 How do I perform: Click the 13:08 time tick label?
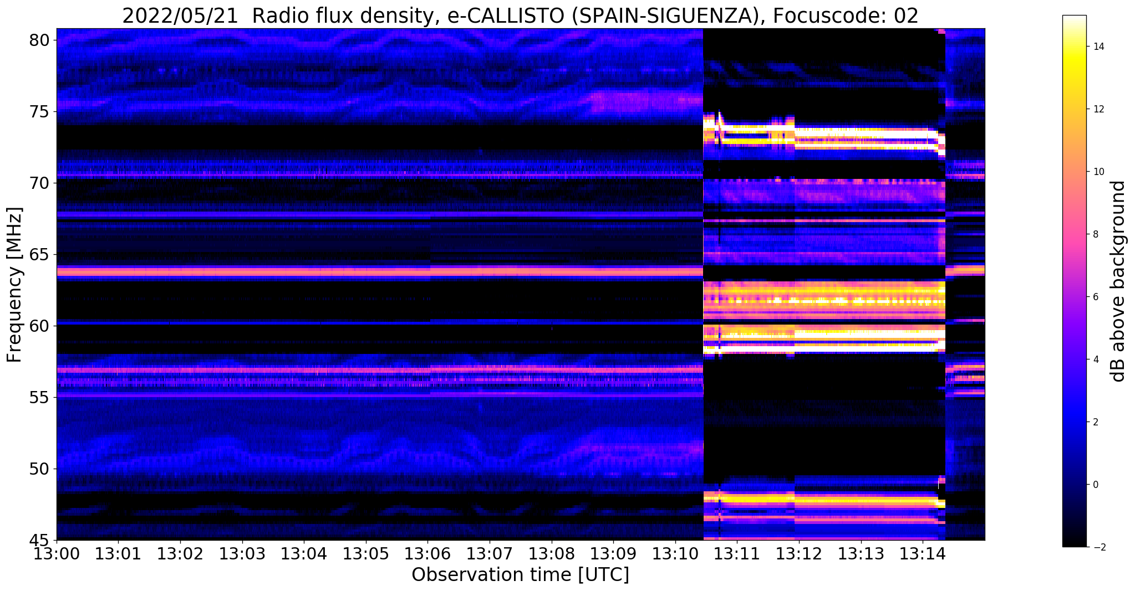pos(552,553)
